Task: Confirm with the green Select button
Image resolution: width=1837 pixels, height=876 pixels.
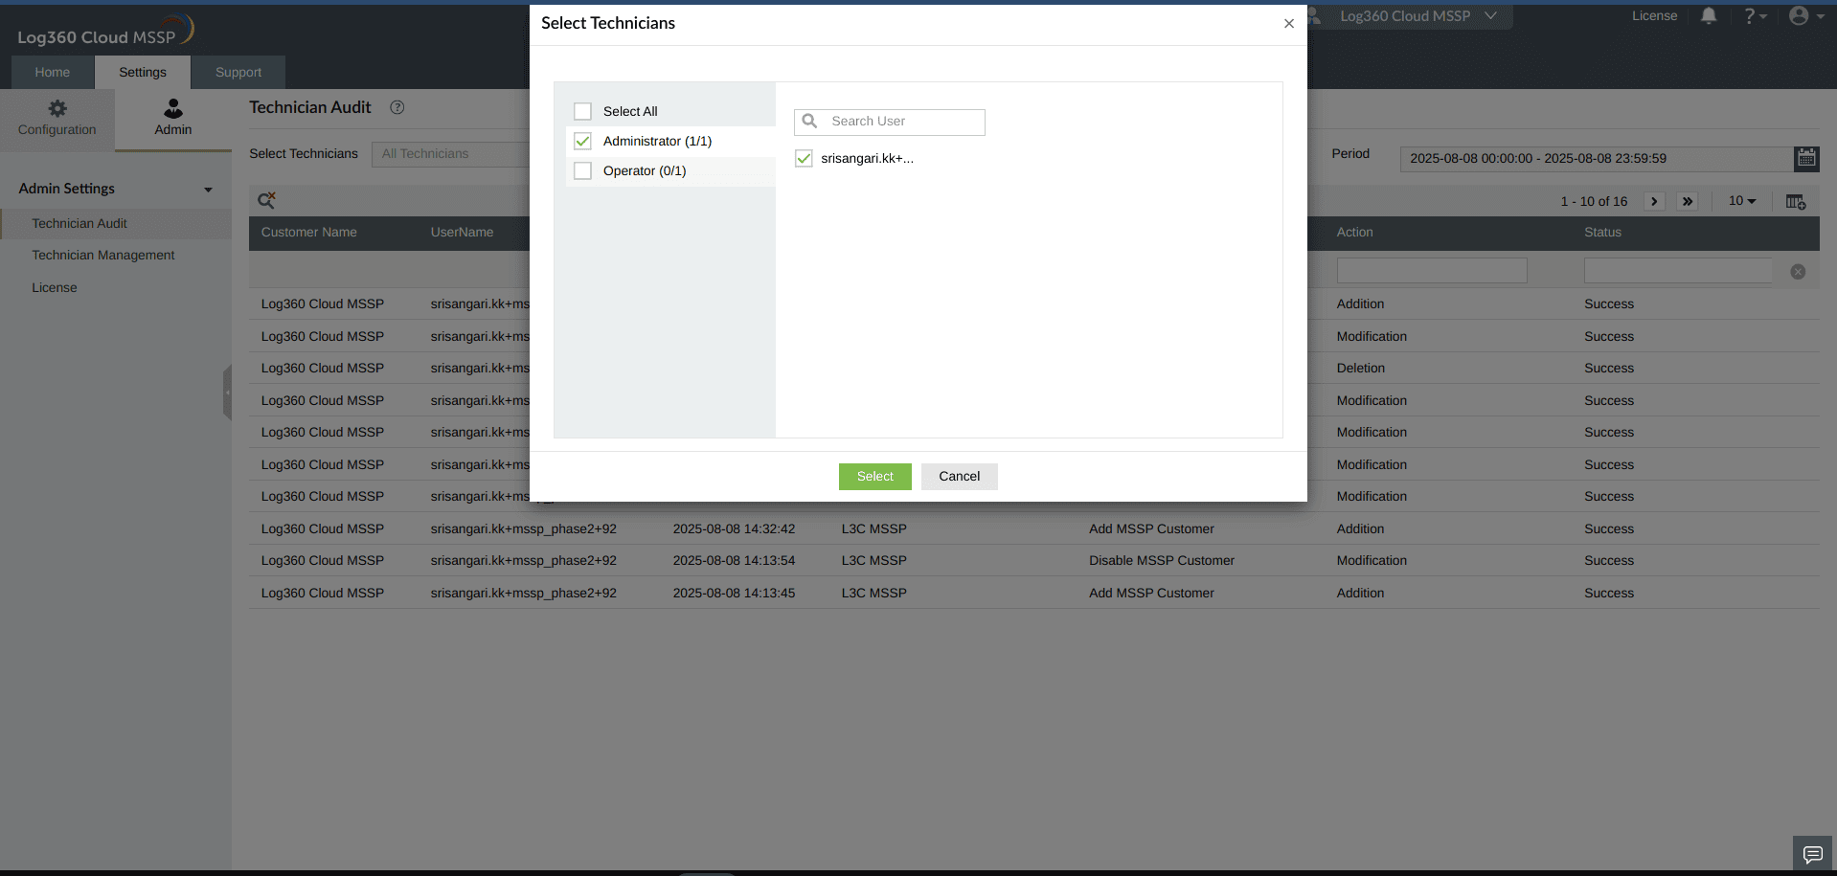Action: 875,477
